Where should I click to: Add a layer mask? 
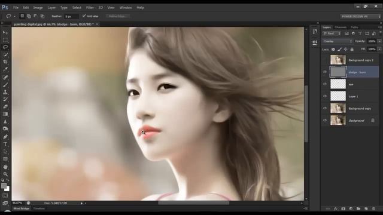[x=343, y=208]
